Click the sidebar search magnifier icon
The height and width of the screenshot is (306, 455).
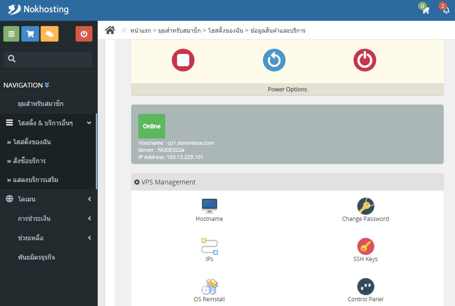pyautogui.click(x=12, y=59)
